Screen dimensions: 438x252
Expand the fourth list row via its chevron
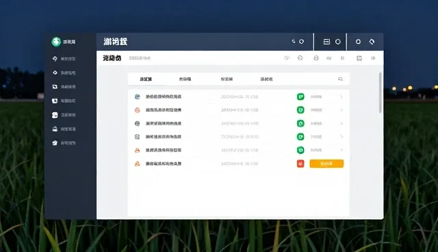click(342, 137)
